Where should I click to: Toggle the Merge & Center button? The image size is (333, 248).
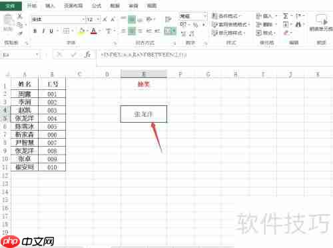[x=168, y=31]
